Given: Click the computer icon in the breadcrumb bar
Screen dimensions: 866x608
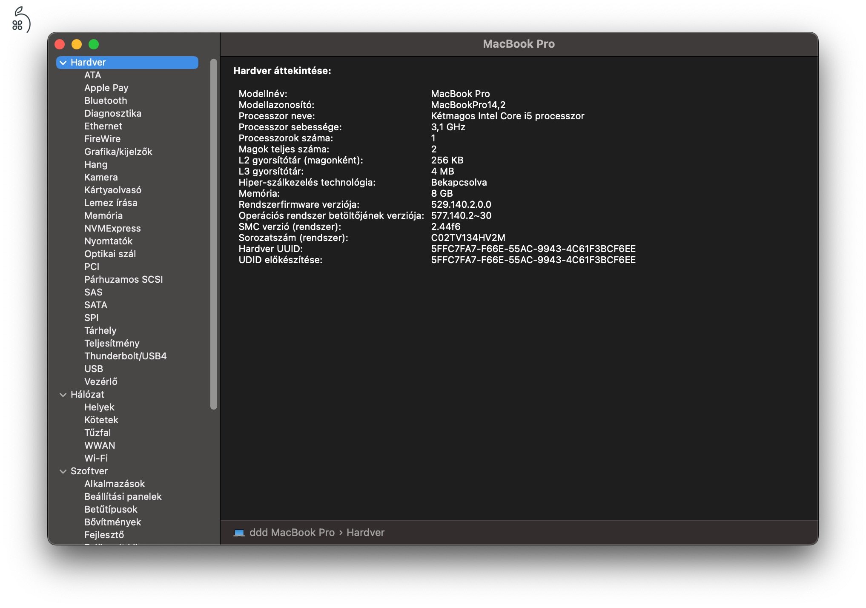Looking at the screenshot, I should (238, 532).
